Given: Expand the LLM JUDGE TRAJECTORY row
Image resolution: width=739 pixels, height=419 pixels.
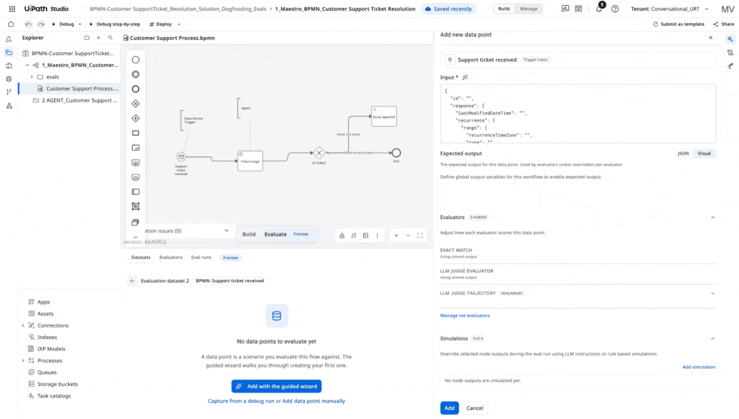Looking at the screenshot, I should click(713, 293).
